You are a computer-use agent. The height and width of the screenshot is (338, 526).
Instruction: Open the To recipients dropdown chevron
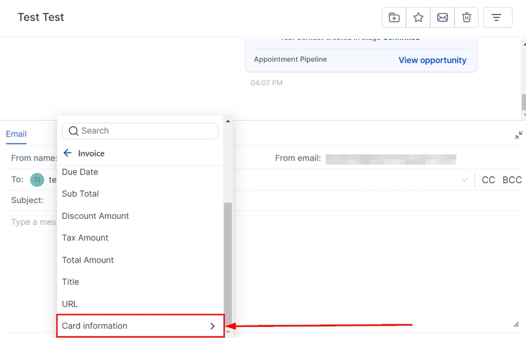(x=465, y=180)
